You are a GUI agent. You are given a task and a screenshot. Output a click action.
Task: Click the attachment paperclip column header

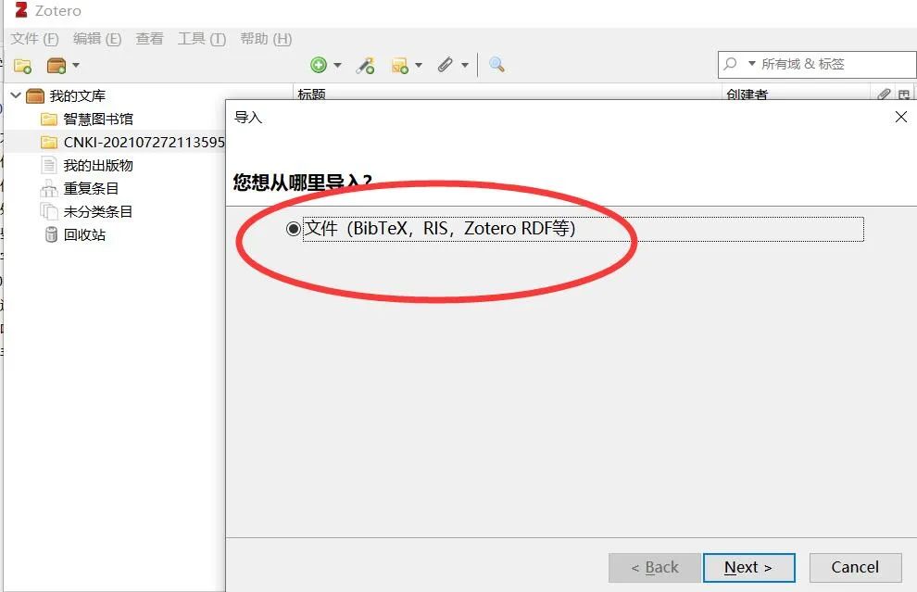pyautogui.click(x=884, y=94)
